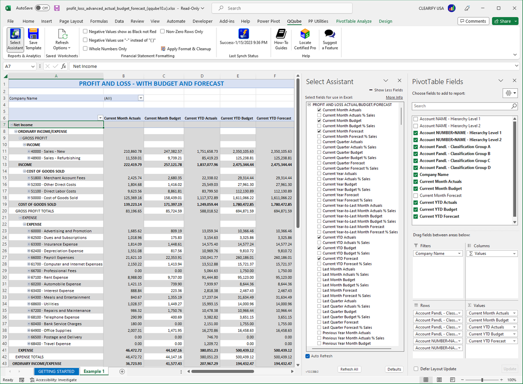Switch to Page Break Preview icon

click(452, 380)
